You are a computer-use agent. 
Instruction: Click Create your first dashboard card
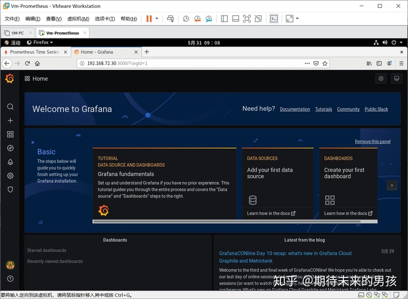[348, 183]
